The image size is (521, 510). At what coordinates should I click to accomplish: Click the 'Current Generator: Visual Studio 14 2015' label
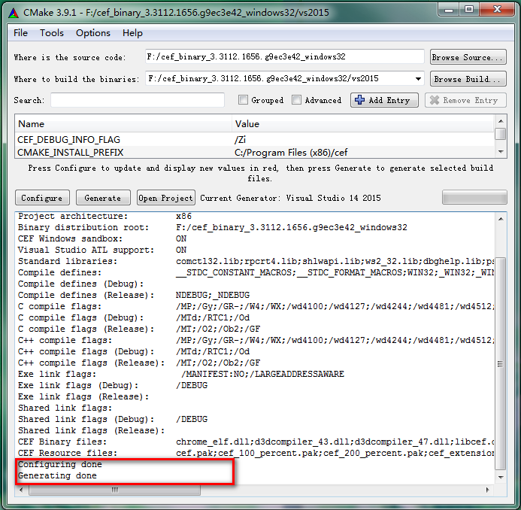pyautogui.click(x=290, y=198)
